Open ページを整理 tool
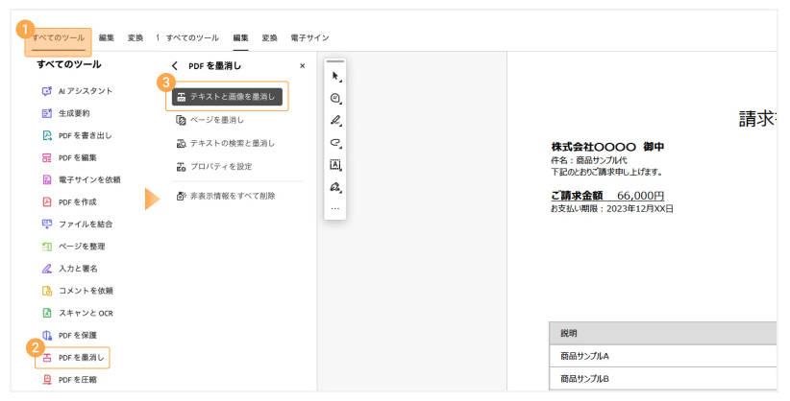The width and height of the screenshot is (790, 401). (x=74, y=246)
